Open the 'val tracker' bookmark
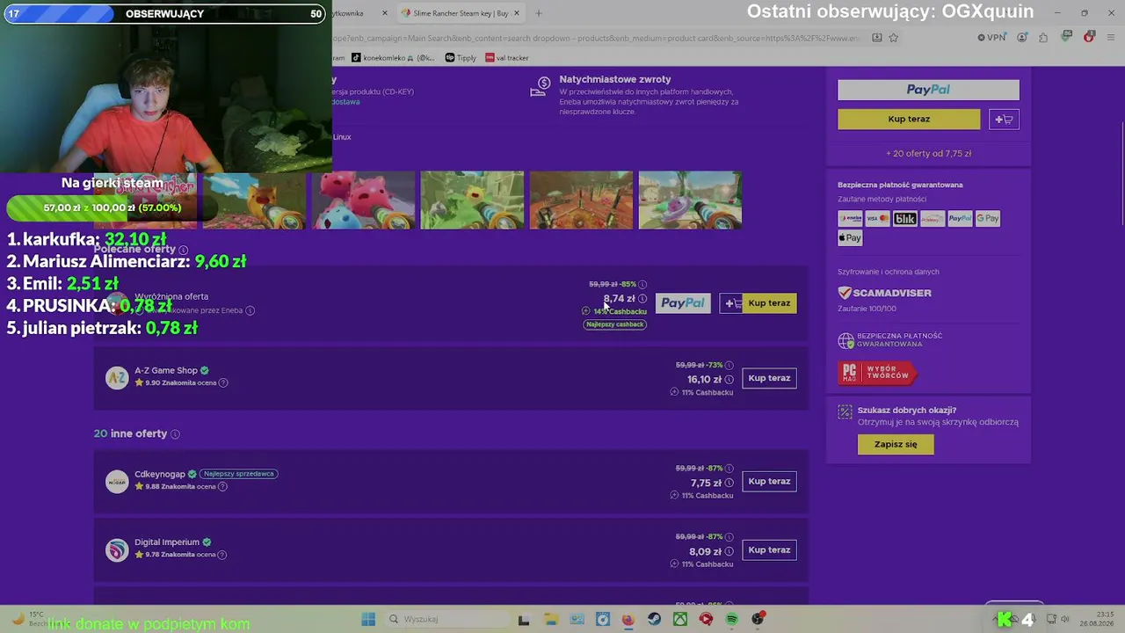The width and height of the screenshot is (1125, 633). click(x=505, y=58)
